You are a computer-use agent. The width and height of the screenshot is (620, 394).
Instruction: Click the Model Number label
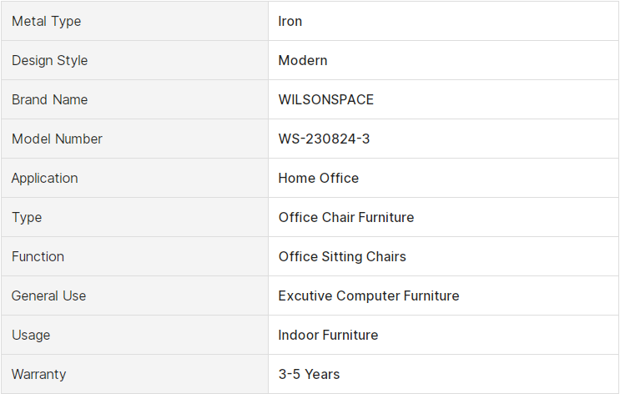pyautogui.click(x=57, y=139)
